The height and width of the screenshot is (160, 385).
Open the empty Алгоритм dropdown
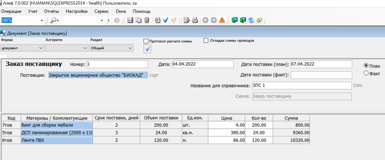tap(67, 48)
